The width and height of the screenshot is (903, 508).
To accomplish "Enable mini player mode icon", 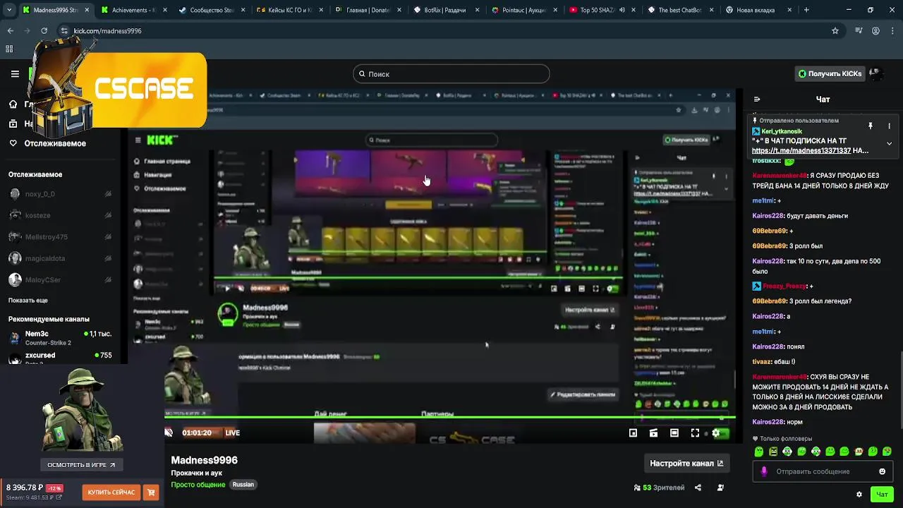I will pyautogui.click(x=633, y=433).
